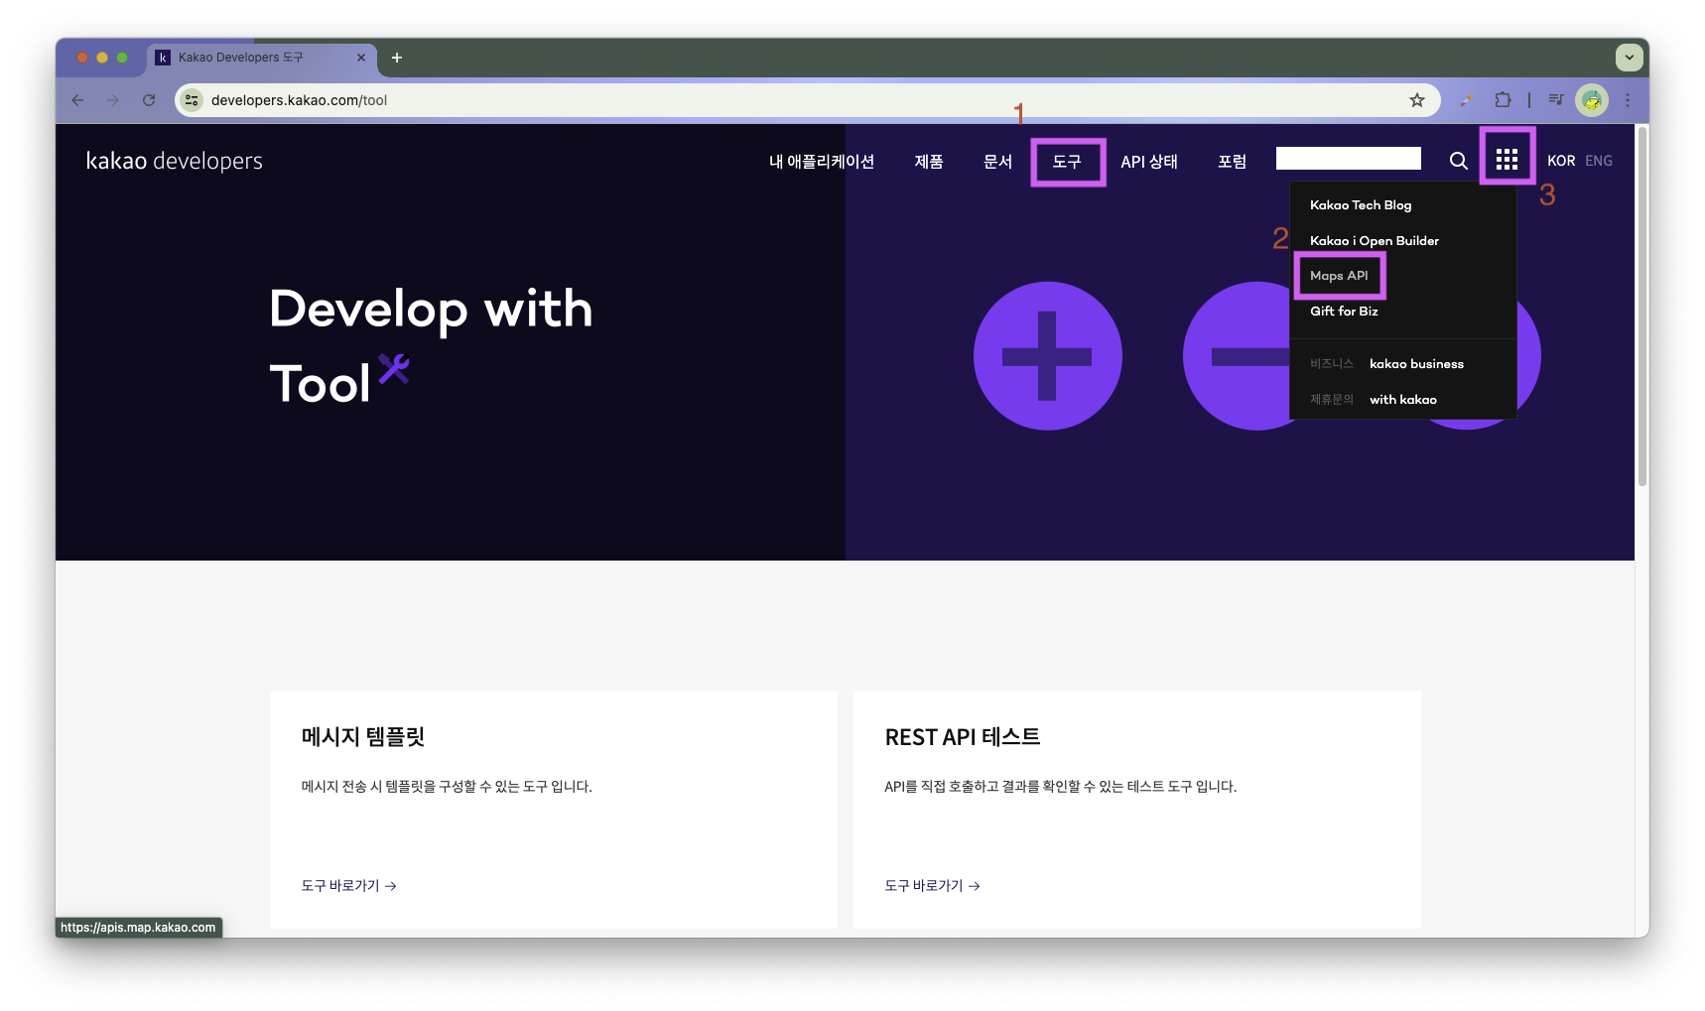Image resolution: width=1705 pixels, height=1011 pixels.
Task: Open media control icon in toolbar
Action: (x=1555, y=100)
